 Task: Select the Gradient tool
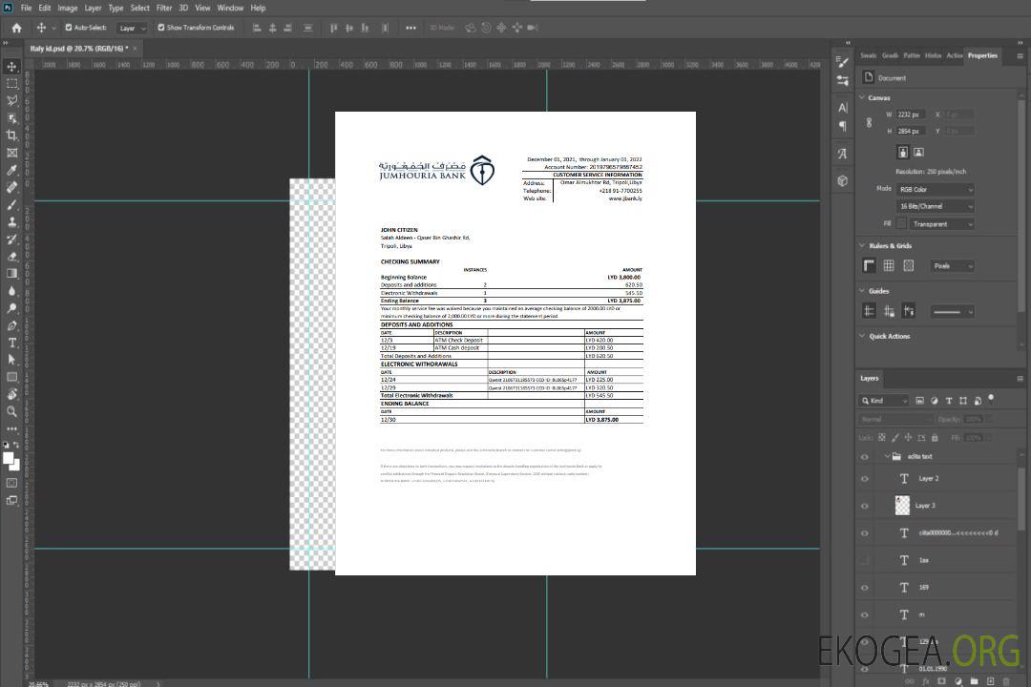coord(11,274)
